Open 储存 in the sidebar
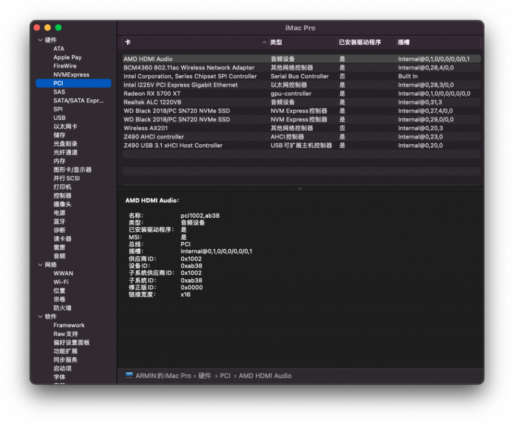514x424 pixels. point(59,135)
